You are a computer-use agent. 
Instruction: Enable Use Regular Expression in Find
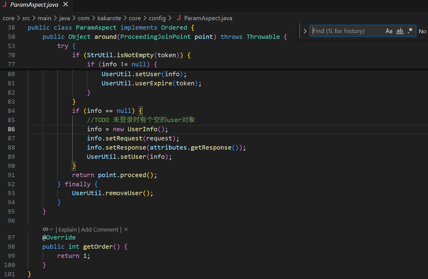[410, 31]
